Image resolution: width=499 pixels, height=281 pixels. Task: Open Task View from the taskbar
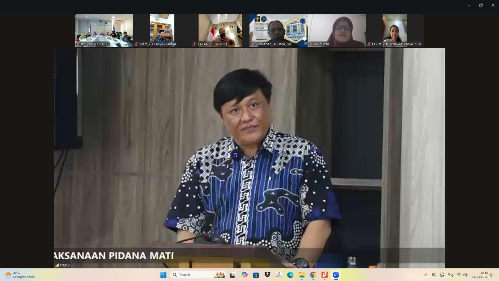[232, 275]
